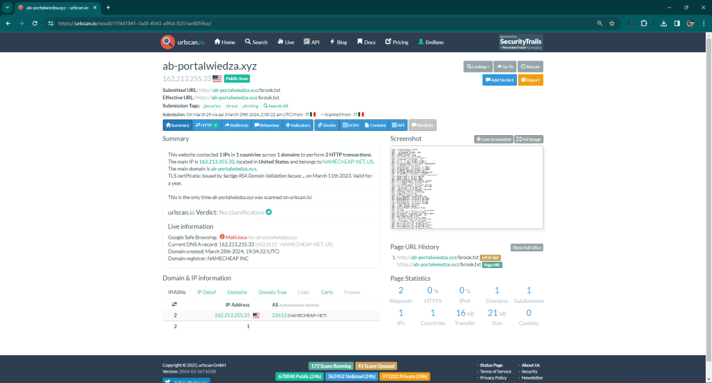Click the Rescan button
Screen dimensions: 712x383
[531, 66]
